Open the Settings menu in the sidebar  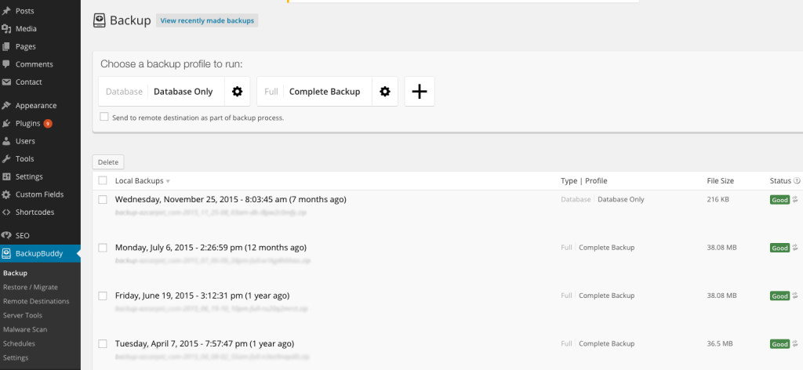[29, 176]
